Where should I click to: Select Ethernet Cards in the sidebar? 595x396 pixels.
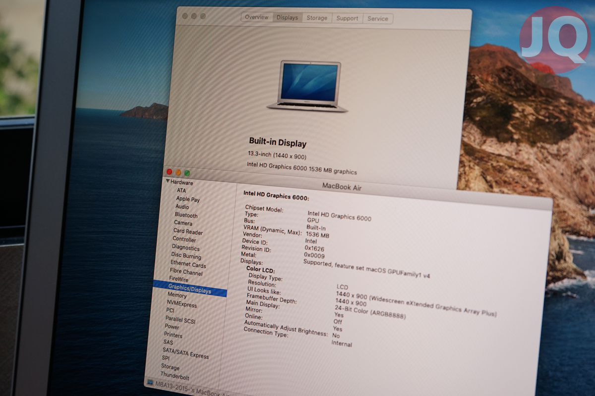pos(188,264)
